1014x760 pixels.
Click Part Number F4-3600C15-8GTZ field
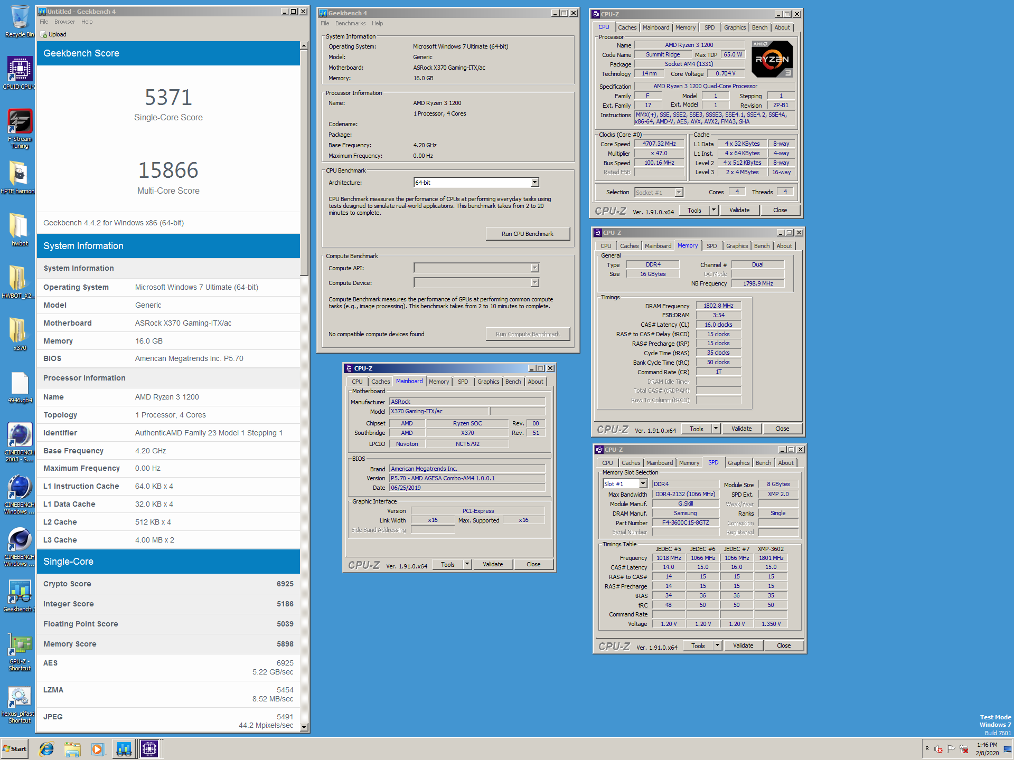(686, 522)
